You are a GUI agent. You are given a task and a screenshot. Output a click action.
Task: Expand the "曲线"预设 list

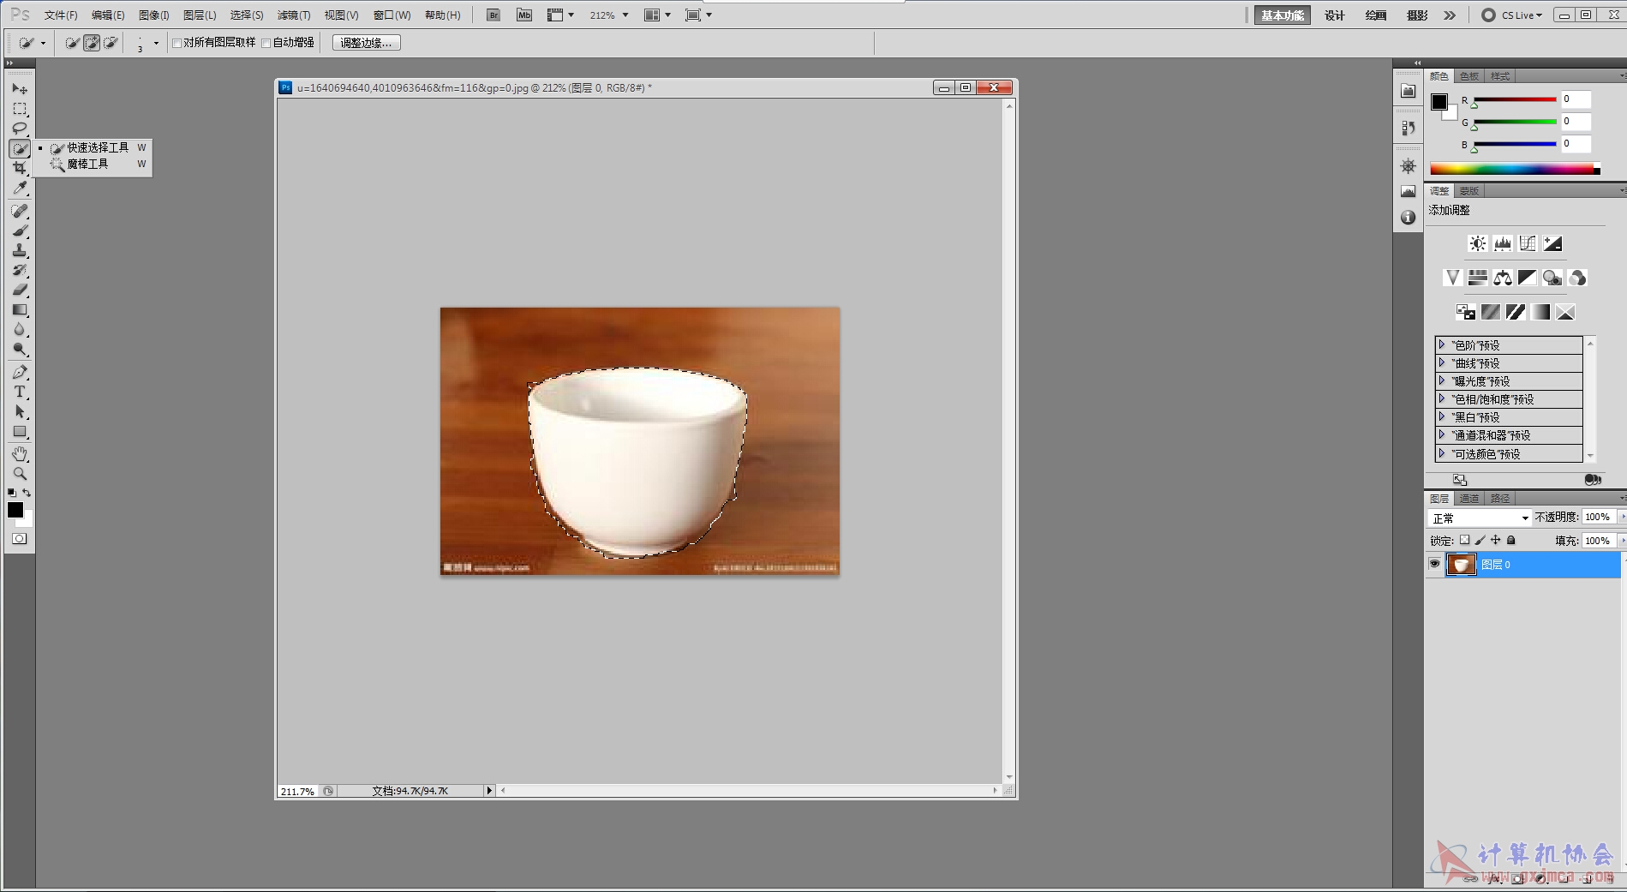click(1442, 362)
